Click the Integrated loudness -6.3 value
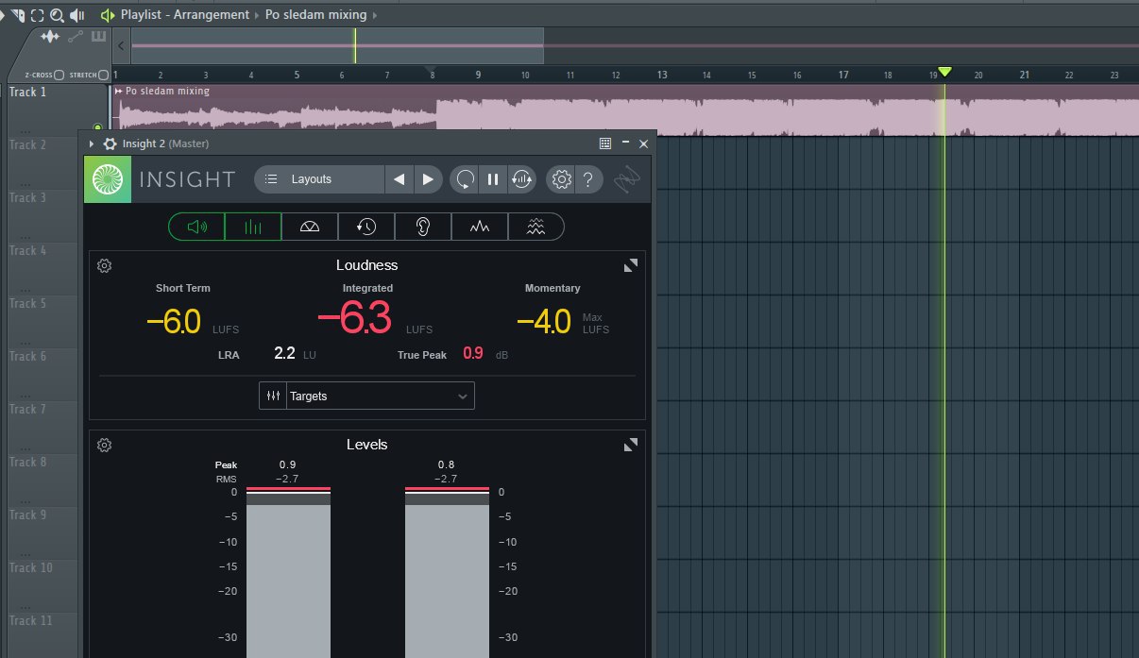 tap(354, 319)
